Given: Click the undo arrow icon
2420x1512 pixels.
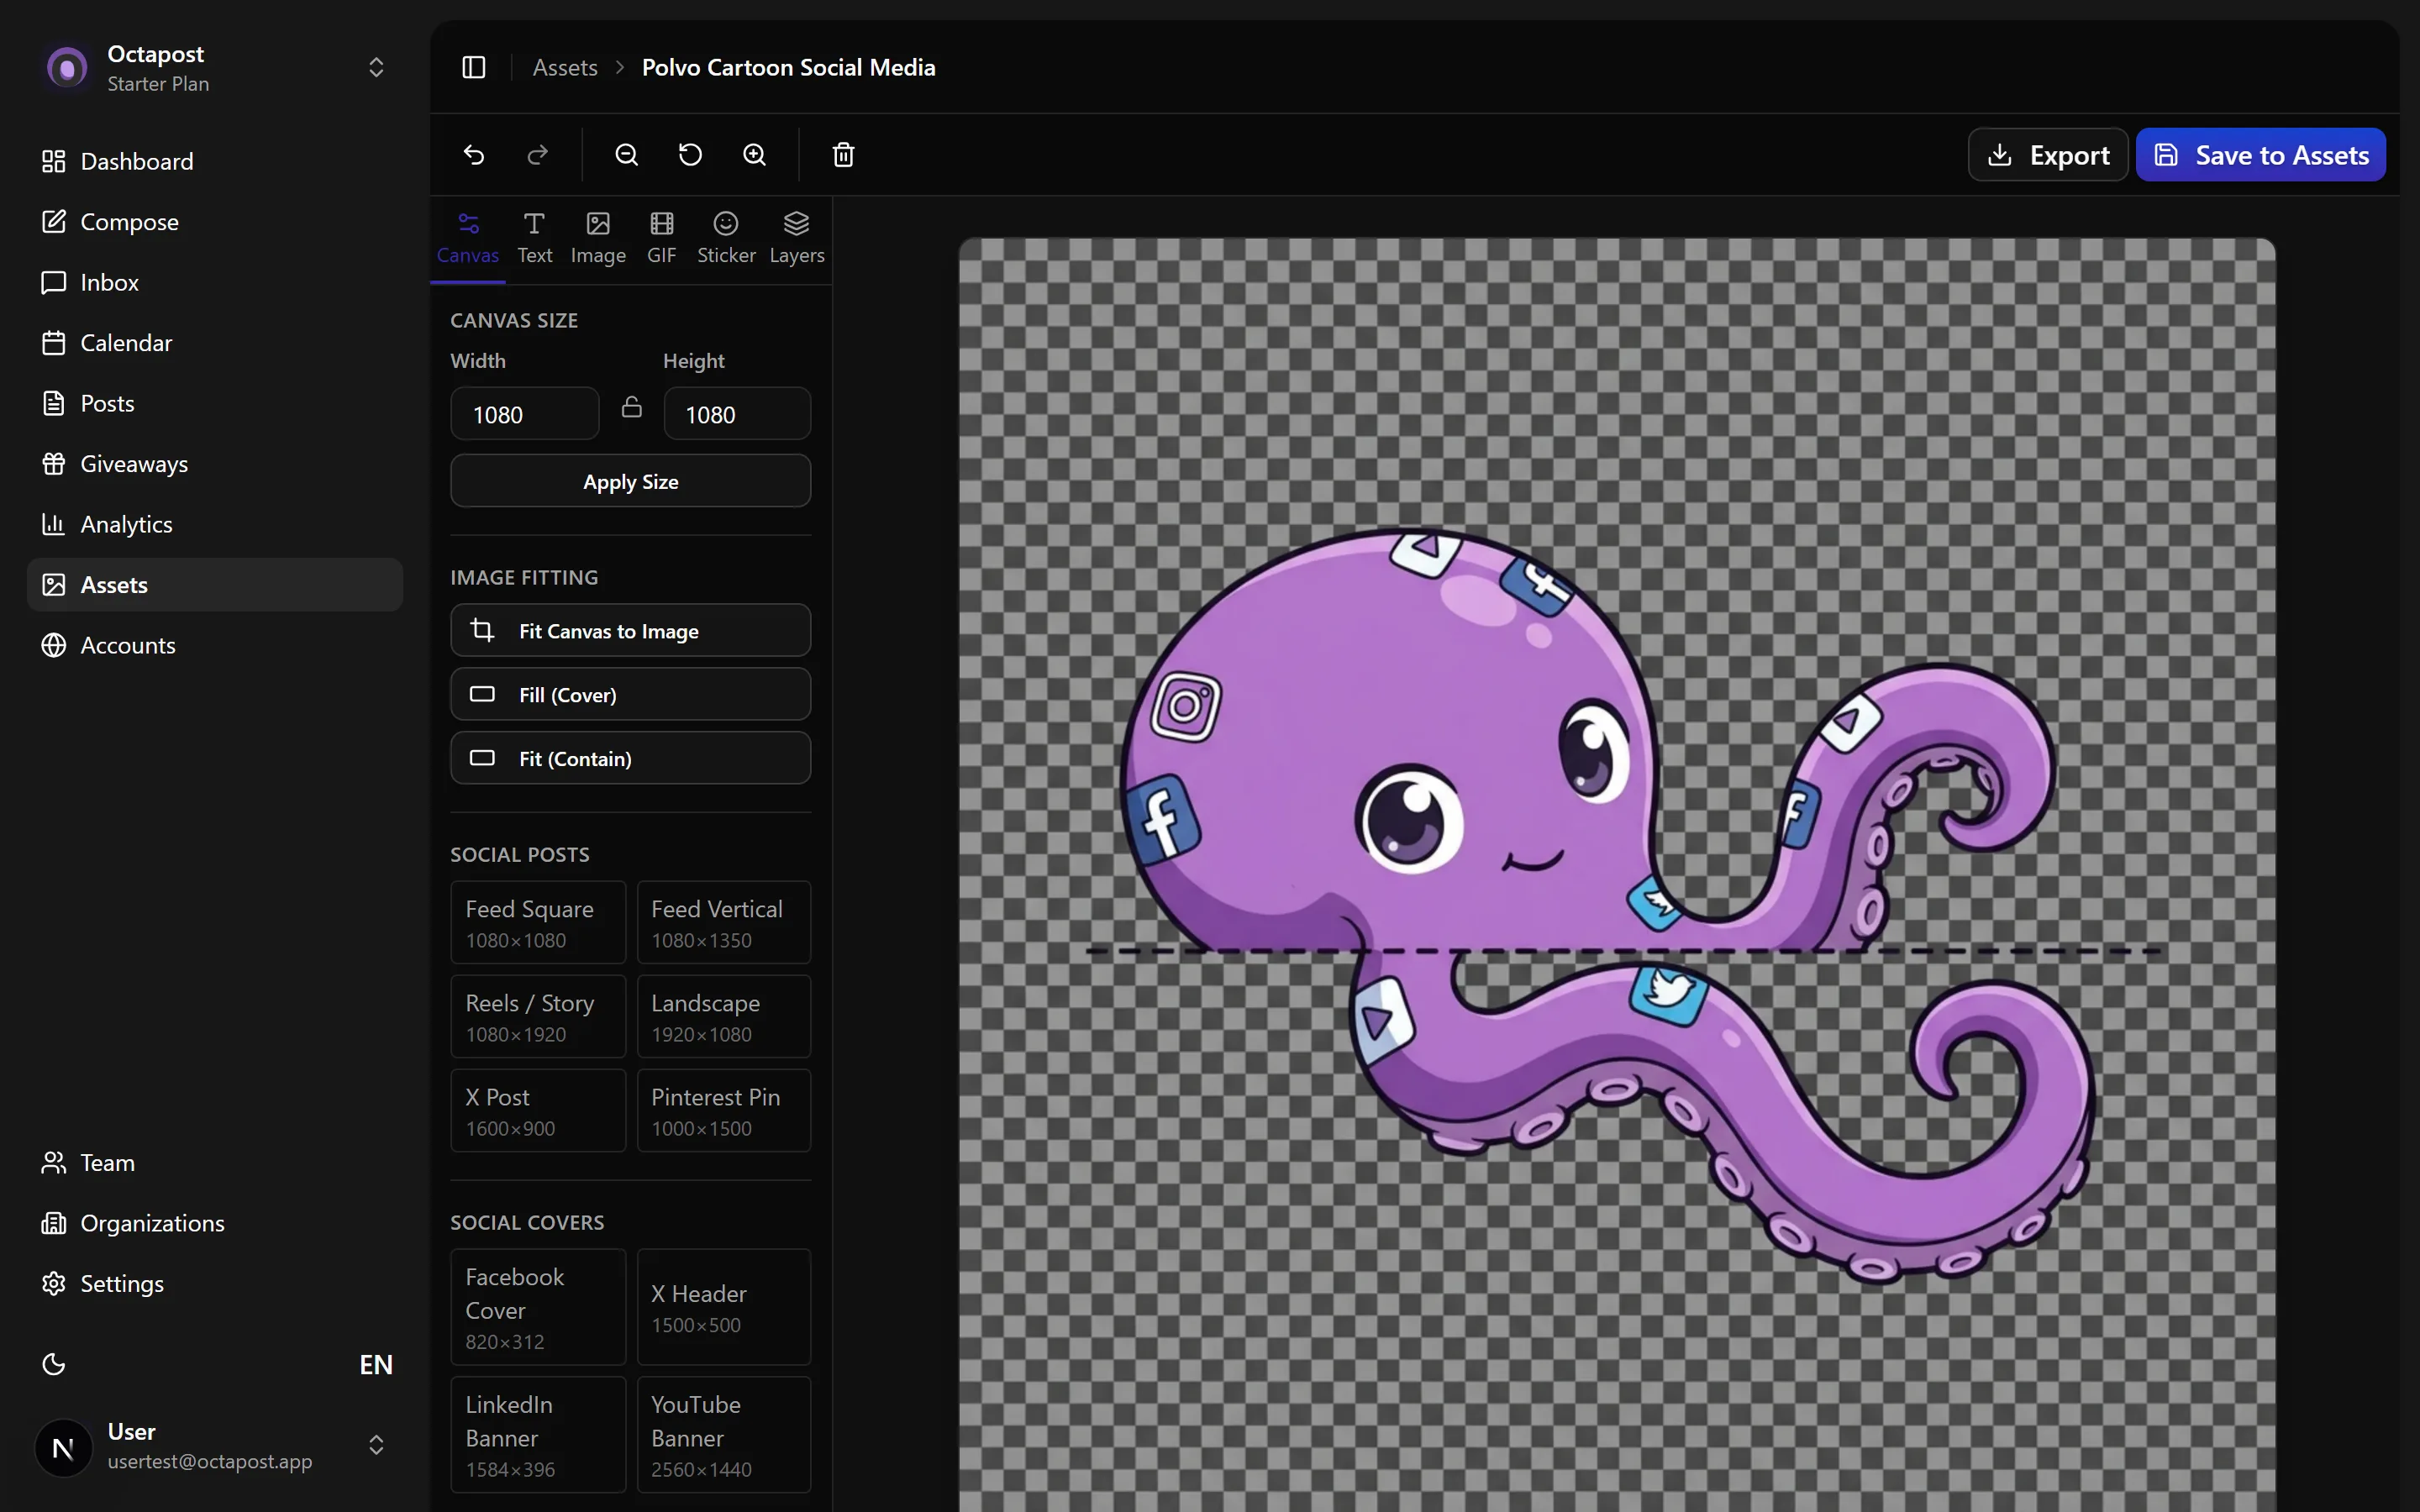Looking at the screenshot, I should [474, 155].
